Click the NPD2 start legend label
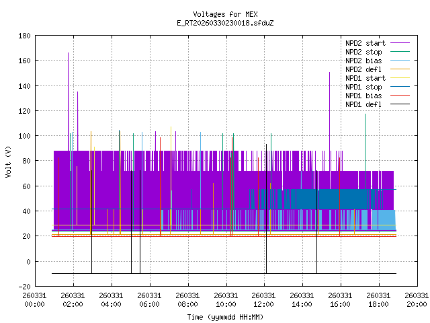This screenshot has width=430, height=323. click(x=364, y=42)
